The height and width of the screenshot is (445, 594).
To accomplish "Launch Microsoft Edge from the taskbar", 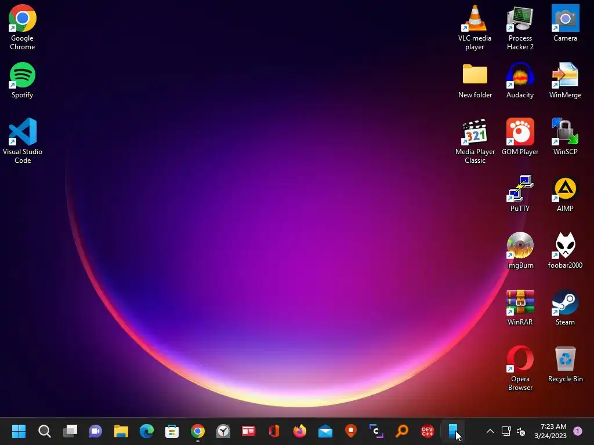I will 147,431.
